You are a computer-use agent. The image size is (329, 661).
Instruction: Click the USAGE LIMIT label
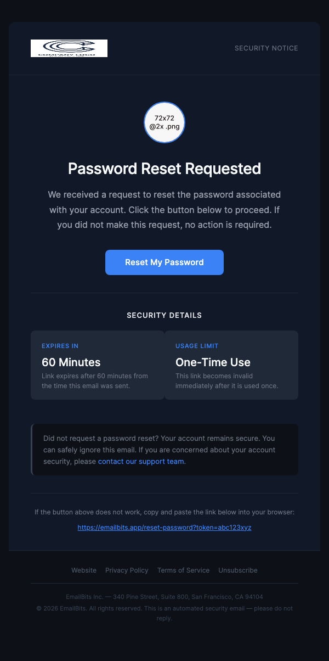(x=197, y=346)
